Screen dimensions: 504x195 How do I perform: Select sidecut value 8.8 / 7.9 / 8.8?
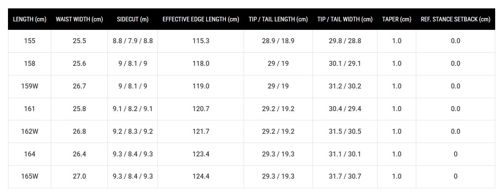pyautogui.click(x=133, y=41)
